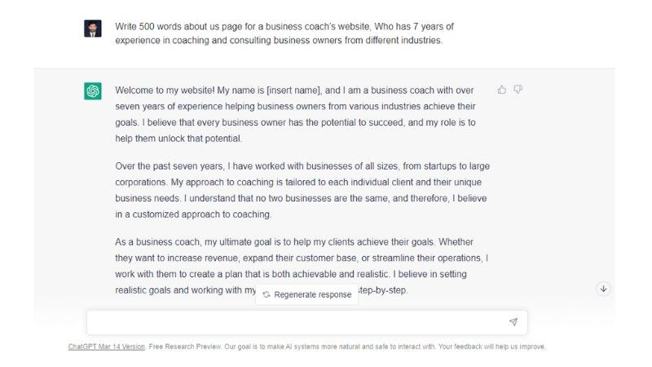
Task: Click the circular arrows icon beside Regenerate response
Action: pyautogui.click(x=267, y=294)
